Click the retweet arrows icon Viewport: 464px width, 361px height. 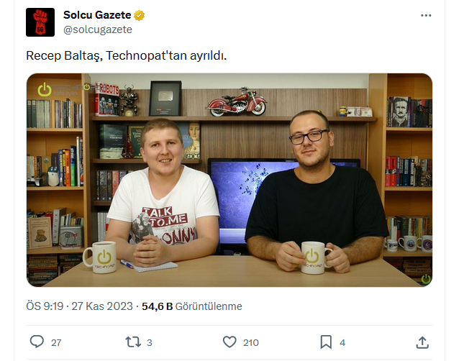pos(133,342)
